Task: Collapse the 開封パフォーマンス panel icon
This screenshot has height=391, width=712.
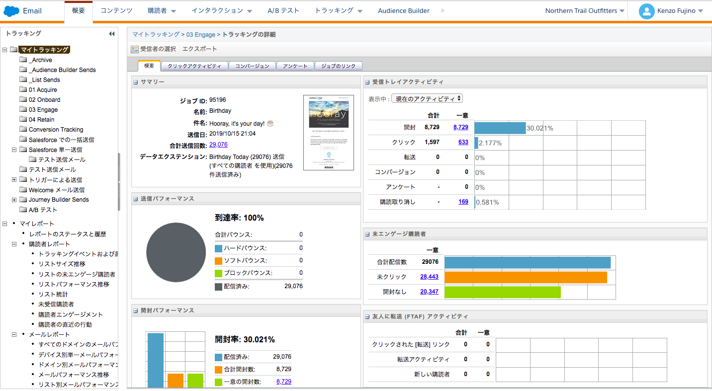Action: [135, 311]
